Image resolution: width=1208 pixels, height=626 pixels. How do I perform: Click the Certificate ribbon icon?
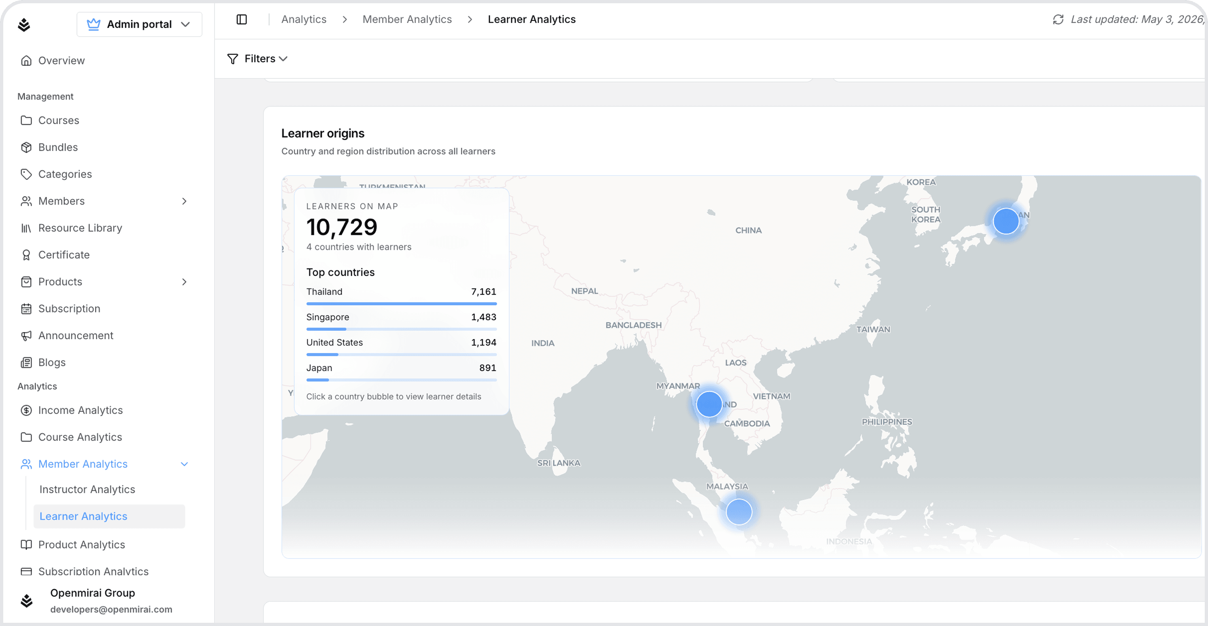(x=26, y=255)
